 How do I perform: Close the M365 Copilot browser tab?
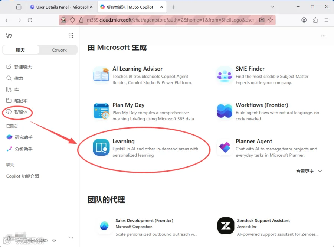click(161, 7)
